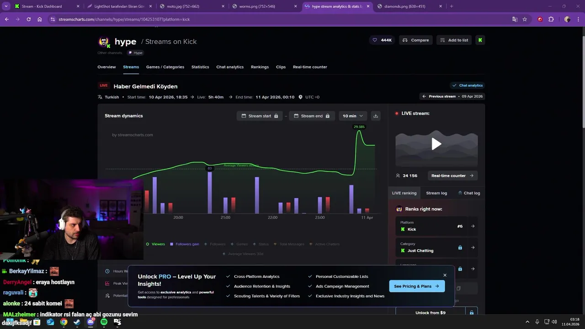The height and width of the screenshot is (329, 585).
Task: Play the LIVE stream preview
Action: coord(436,144)
